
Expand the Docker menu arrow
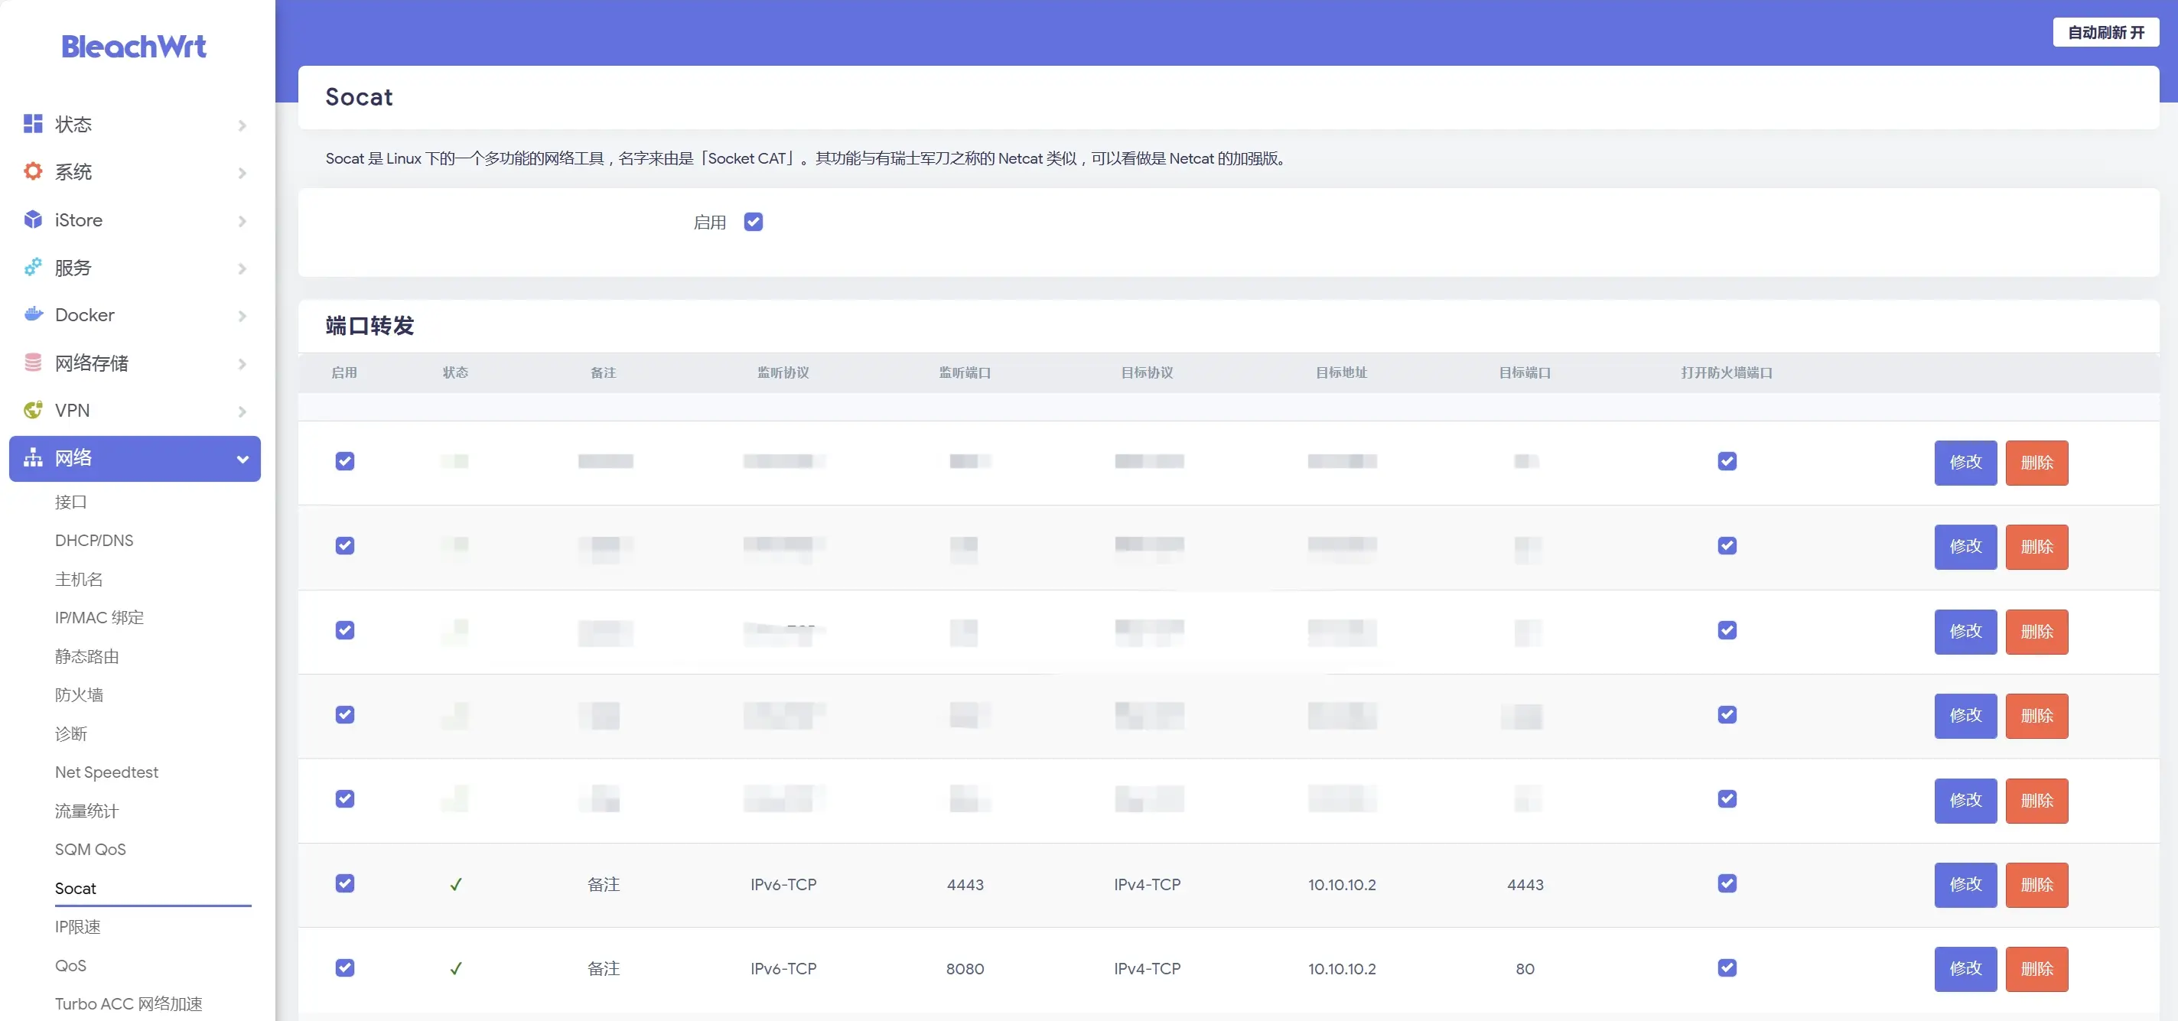243,316
